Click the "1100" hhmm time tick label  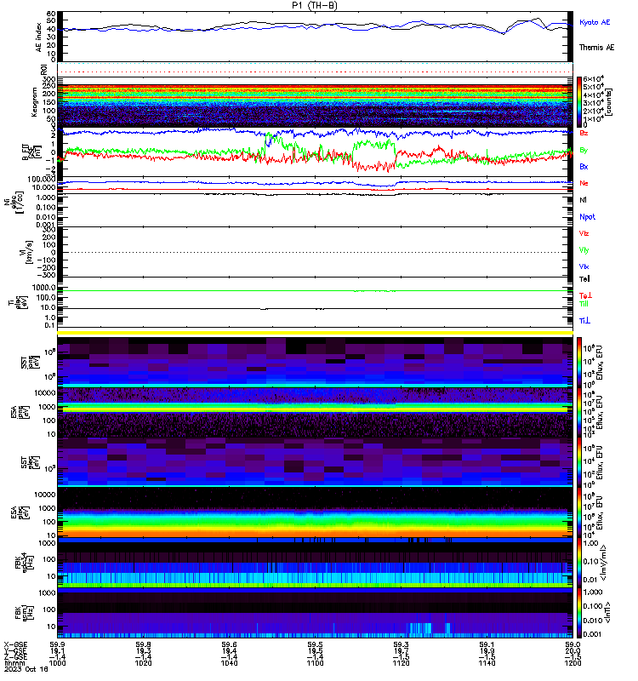pos(315,663)
